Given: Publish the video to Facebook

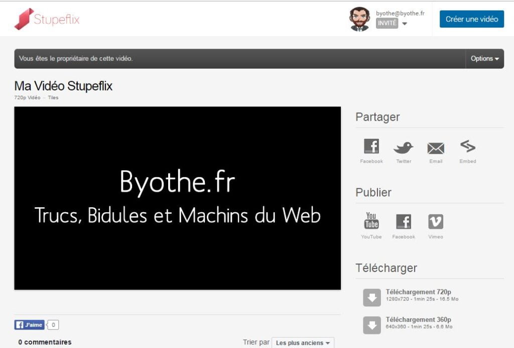Looking at the screenshot, I should (404, 220).
